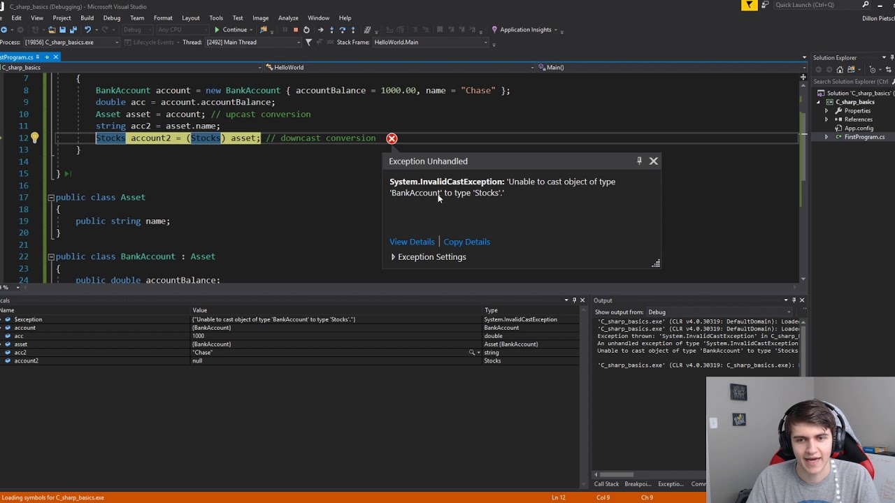
Task: Pin the Exception Unhandled popup
Action: [x=639, y=161]
